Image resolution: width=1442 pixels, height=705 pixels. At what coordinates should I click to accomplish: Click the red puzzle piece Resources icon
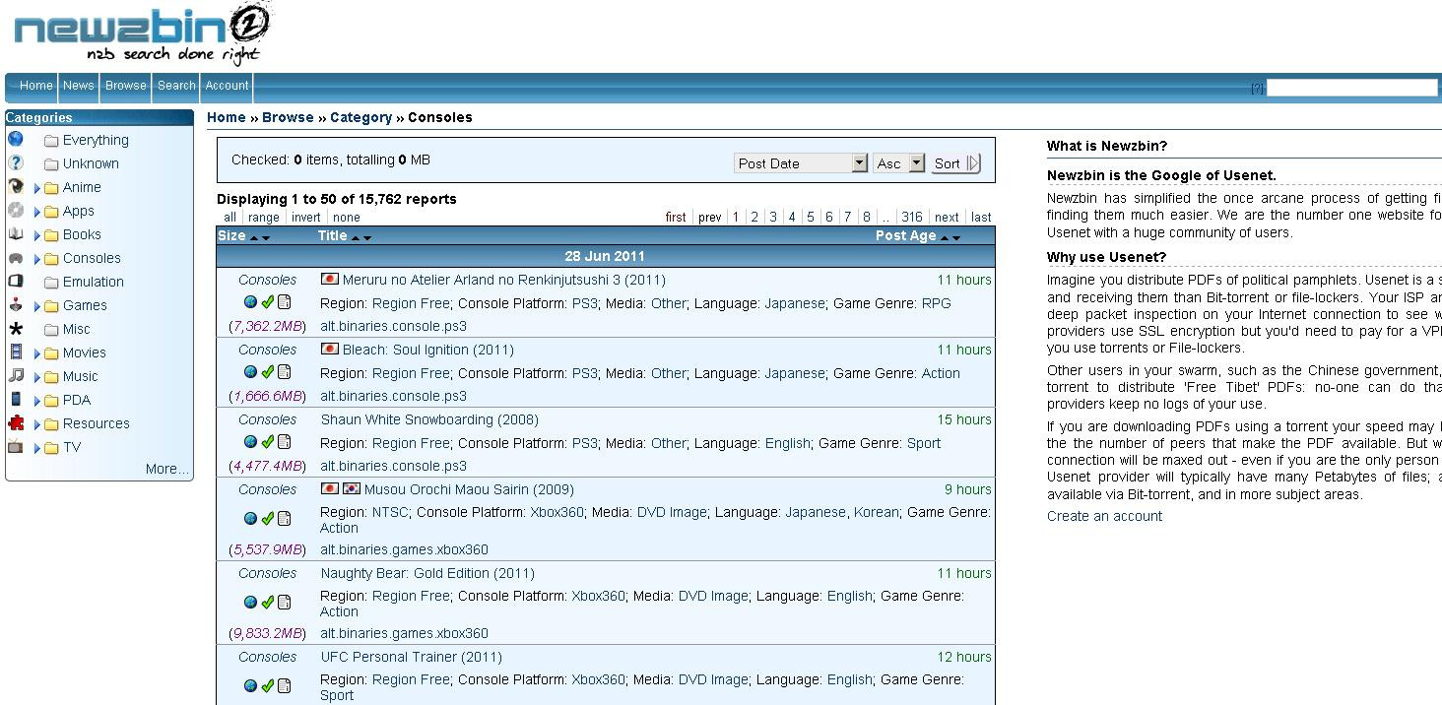click(16, 423)
